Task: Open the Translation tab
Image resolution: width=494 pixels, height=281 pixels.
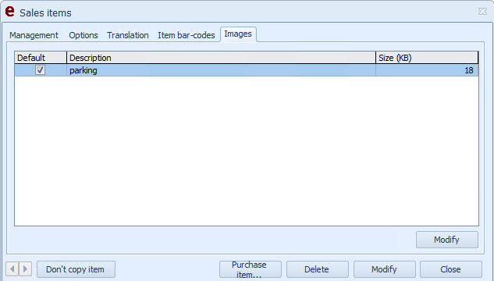Action: coord(127,35)
